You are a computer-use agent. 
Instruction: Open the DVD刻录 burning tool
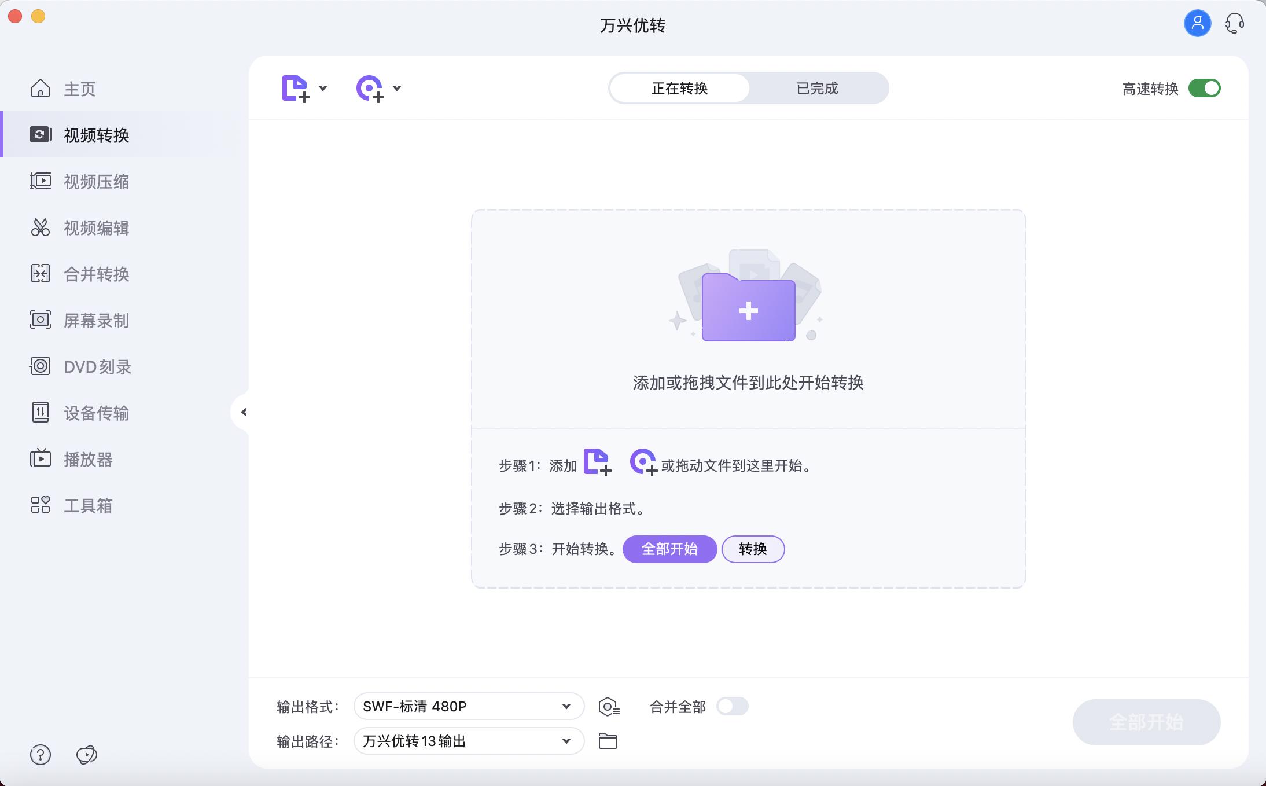pos(96,366)
